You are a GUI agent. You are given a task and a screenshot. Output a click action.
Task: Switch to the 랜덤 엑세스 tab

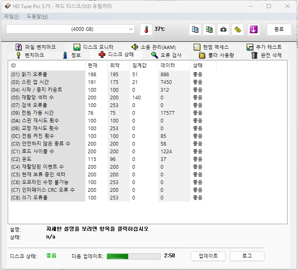(x=211, y=47)
